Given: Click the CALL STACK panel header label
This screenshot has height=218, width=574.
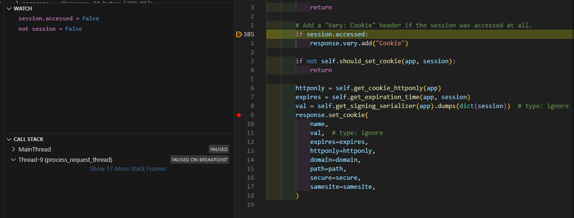Looking at the screenshot, I should click(28, 139).
